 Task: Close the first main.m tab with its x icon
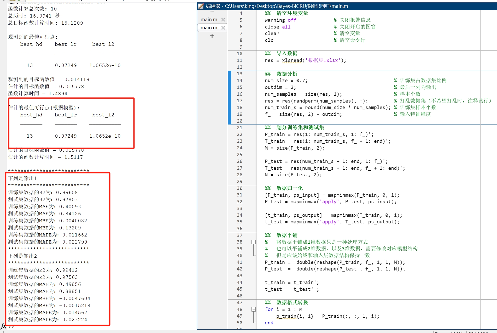pyautogui.click(x=223, y=19)
